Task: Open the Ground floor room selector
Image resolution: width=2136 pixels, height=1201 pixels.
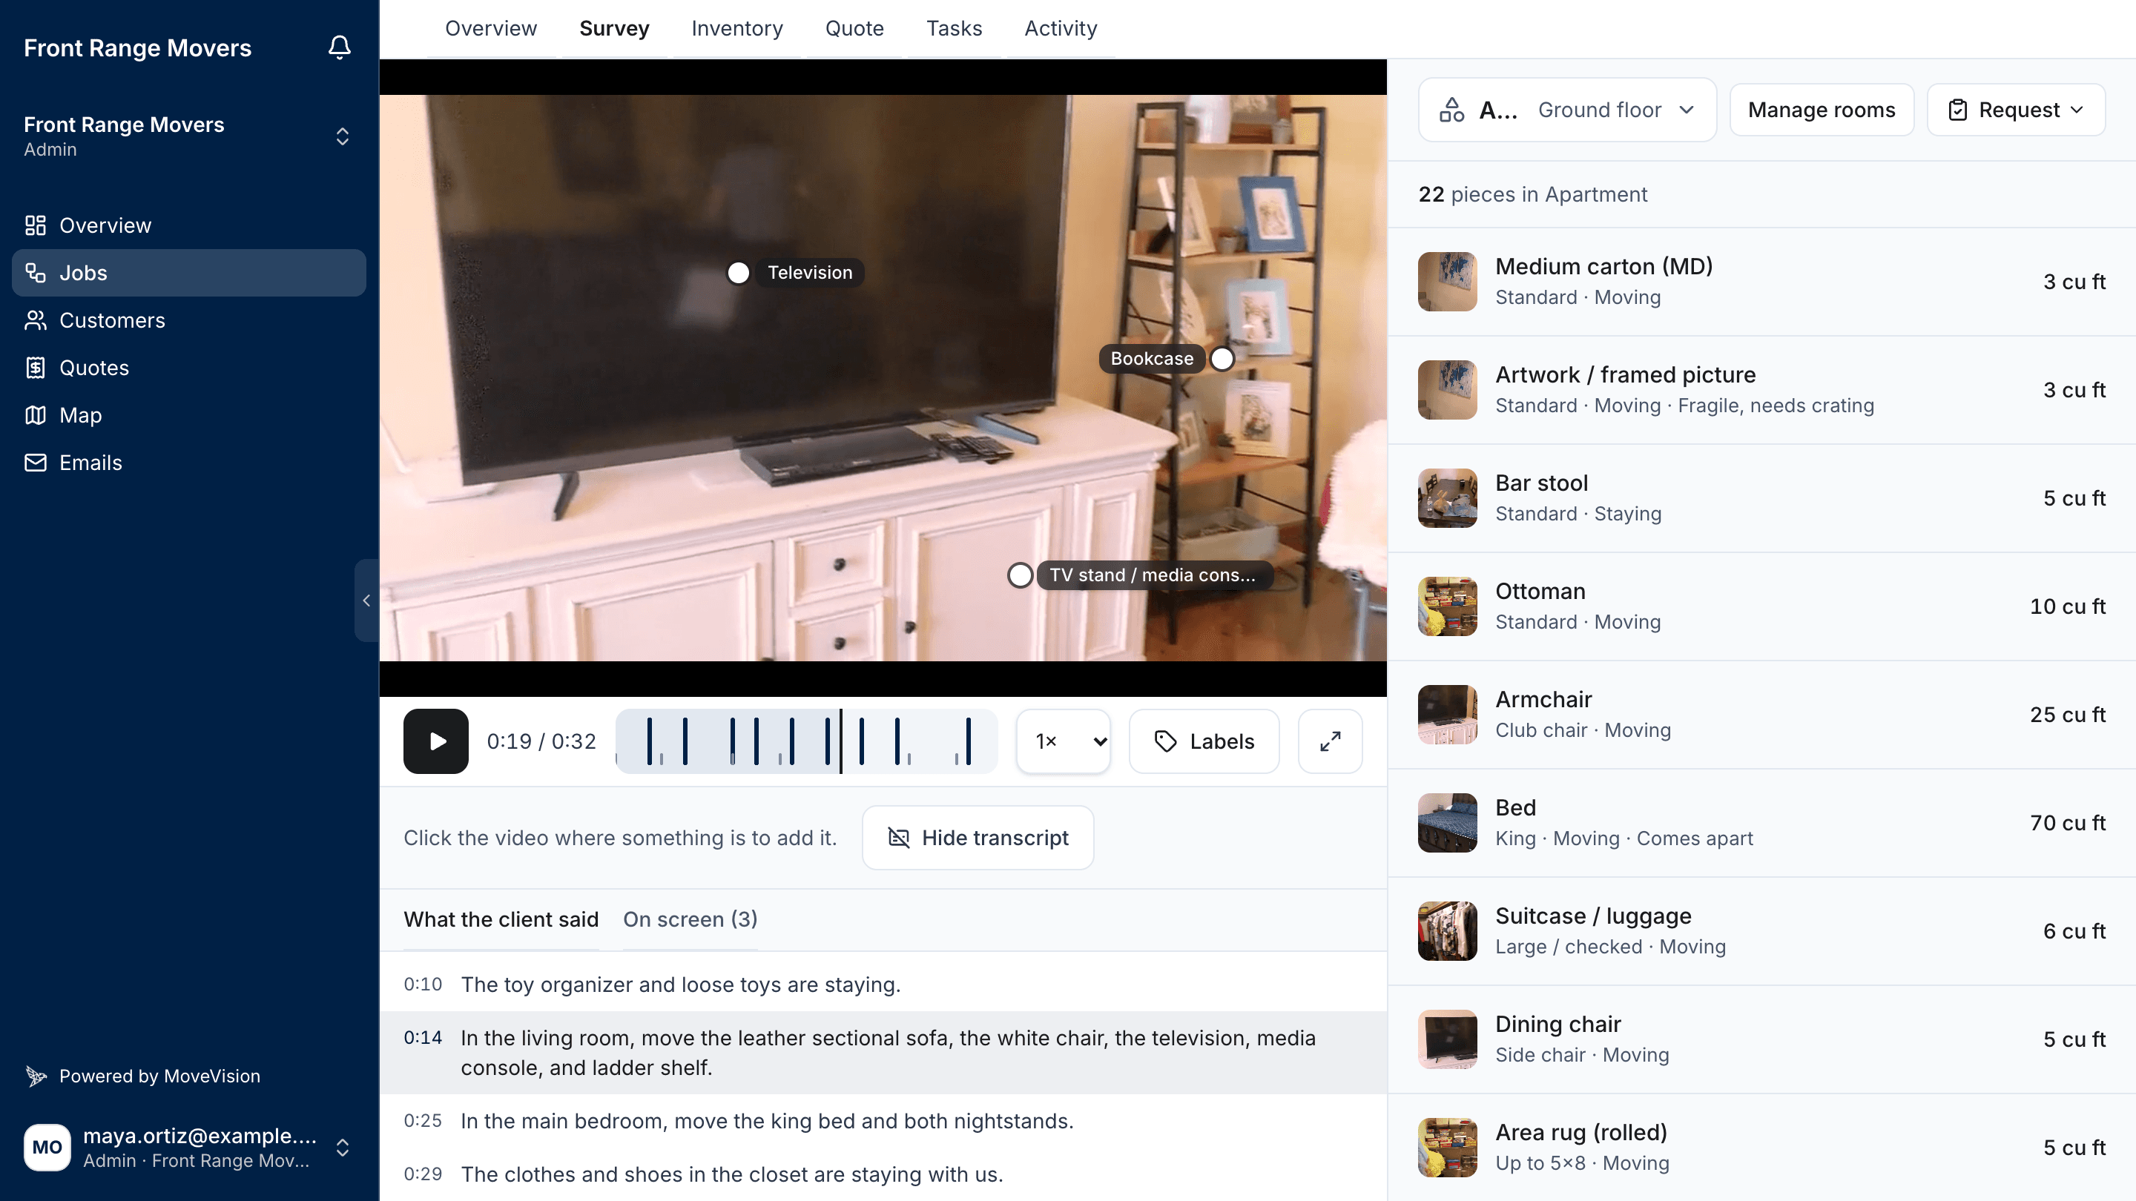Action: click(1567, 110)
